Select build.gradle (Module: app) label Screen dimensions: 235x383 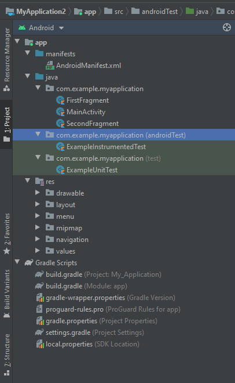86,286
